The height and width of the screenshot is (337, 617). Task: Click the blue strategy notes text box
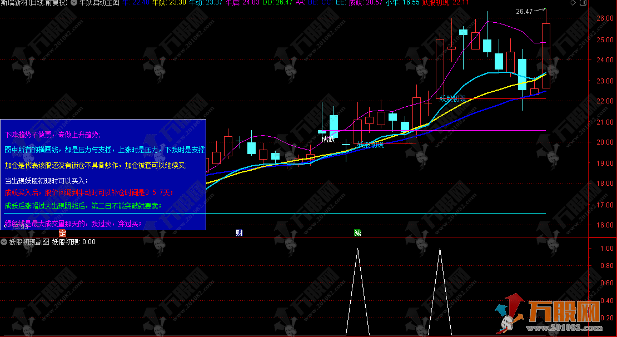pyautogui.click(x=103, y=175)
